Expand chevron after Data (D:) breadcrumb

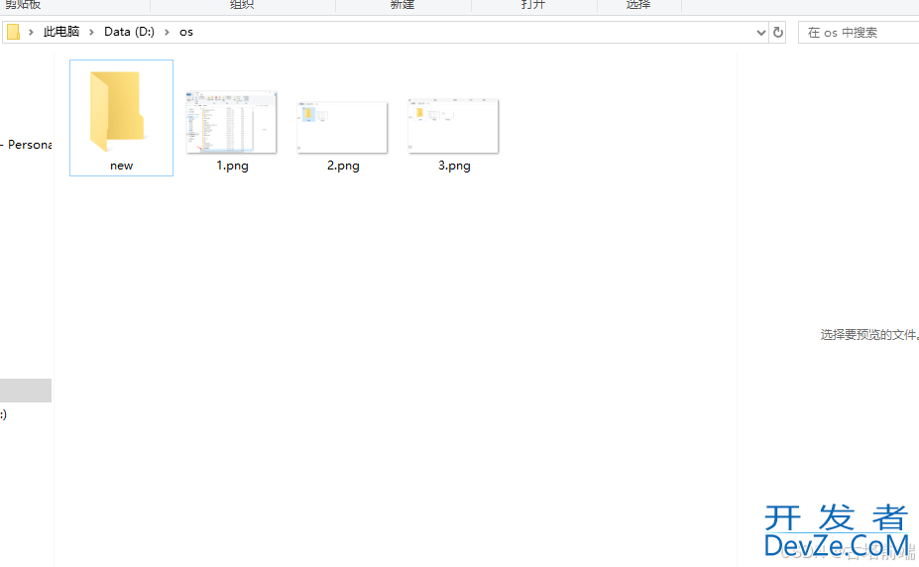[167, 32]
